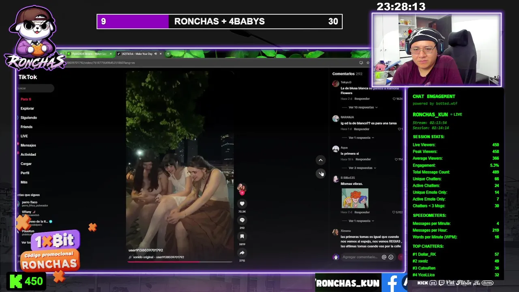
Task: Mute the TikTok tab via speaker icon
Action: (155, 54)
